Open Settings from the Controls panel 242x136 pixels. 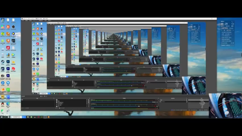pyautogui.click(x=198, y=106)
